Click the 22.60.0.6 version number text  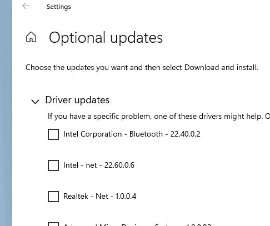(x=119, y=165)
